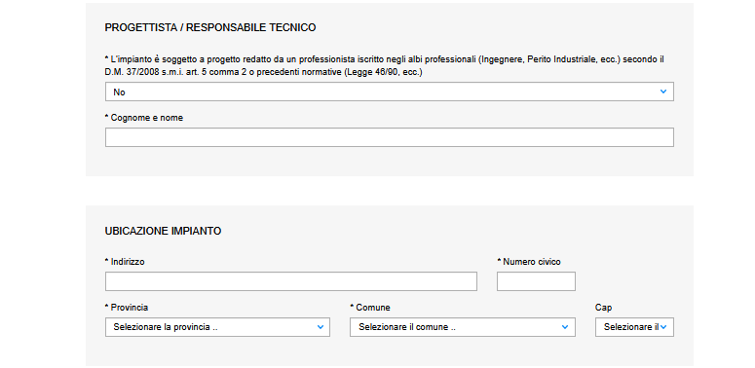Viewport: 755px width, 368px height.
Task: Click the UBICAZIONE IMPIANTO heading
Action: [x=164, y=232]
